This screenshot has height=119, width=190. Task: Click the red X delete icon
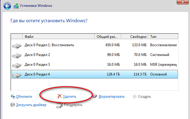[59, 96]
